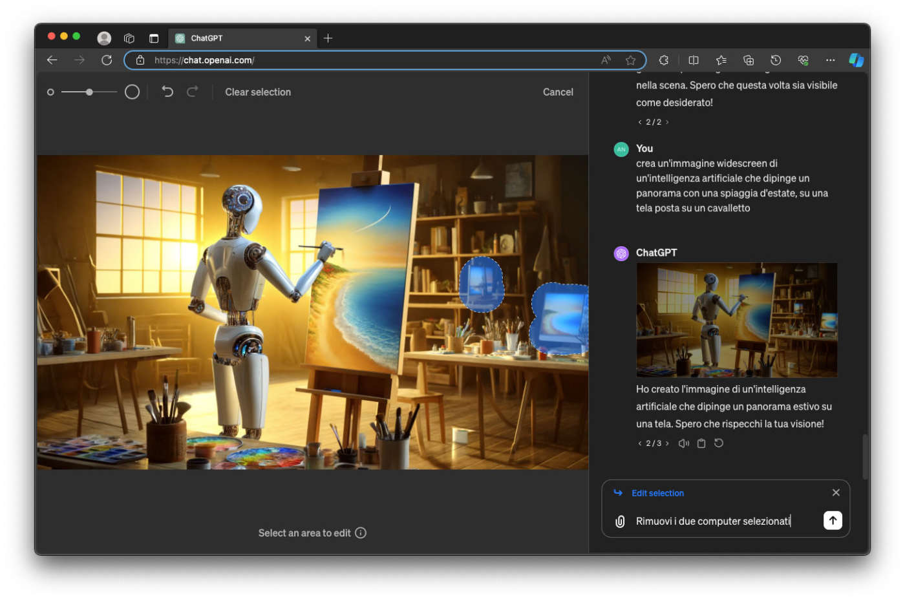Go to next response of 2/3

click(667, 443)
